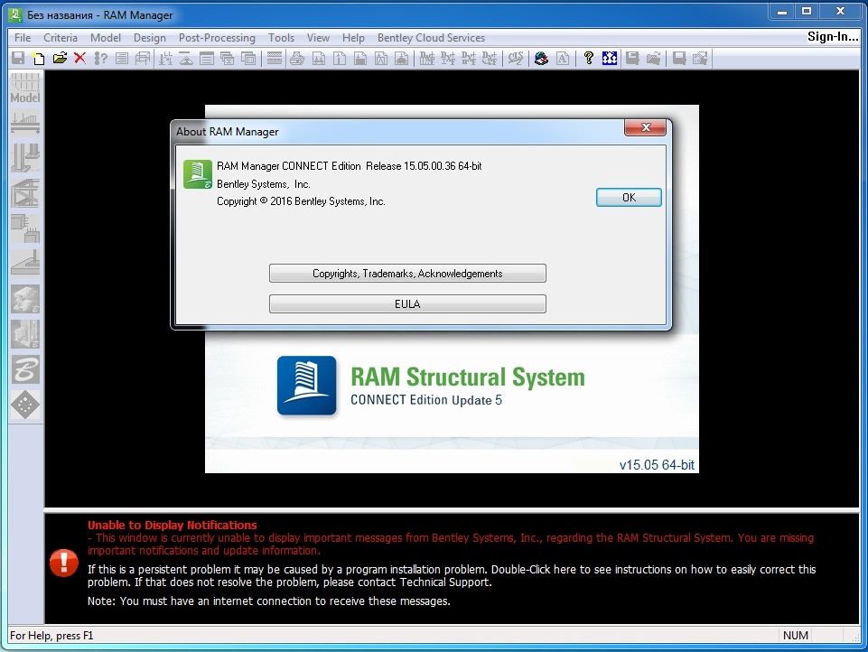Viewport: 868px width, 652px height.
Task: Click the red exclamation notification icon
Action: (x=63, y=563)
